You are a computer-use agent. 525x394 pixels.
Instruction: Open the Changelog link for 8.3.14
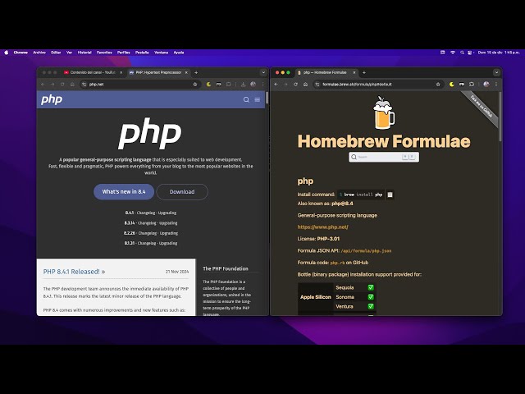click(147, 223)
